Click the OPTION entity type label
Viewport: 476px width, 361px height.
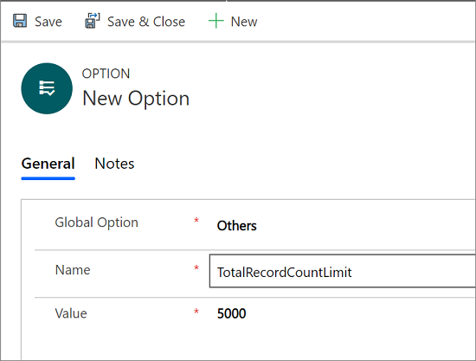(106, 74)
